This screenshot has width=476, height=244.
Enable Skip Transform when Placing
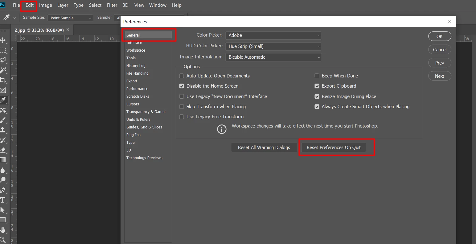point(182,107)
